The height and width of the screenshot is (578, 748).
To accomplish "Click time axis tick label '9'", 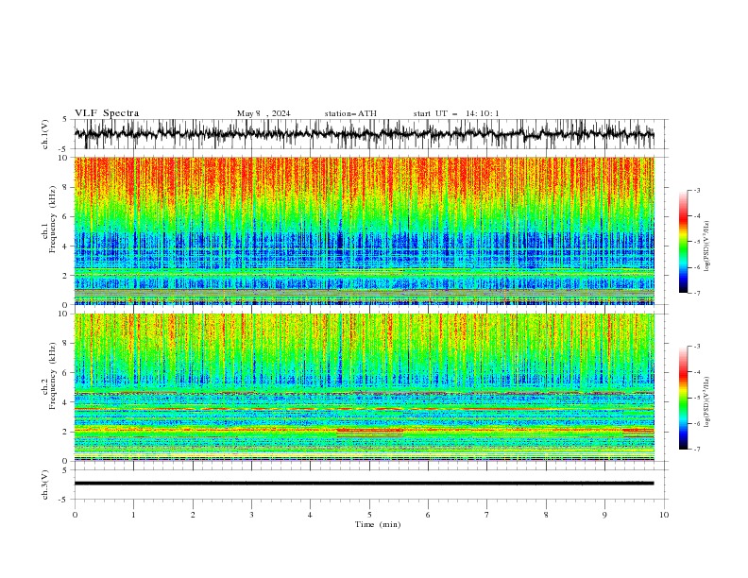I will tap(604, 515).
